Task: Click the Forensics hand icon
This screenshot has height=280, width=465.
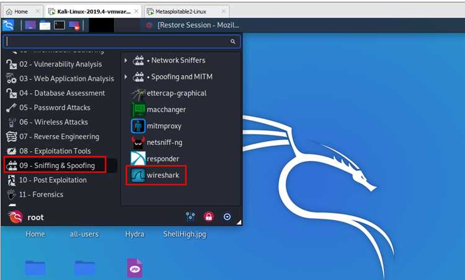Action: pyautogui.click(x=11, y=195)
